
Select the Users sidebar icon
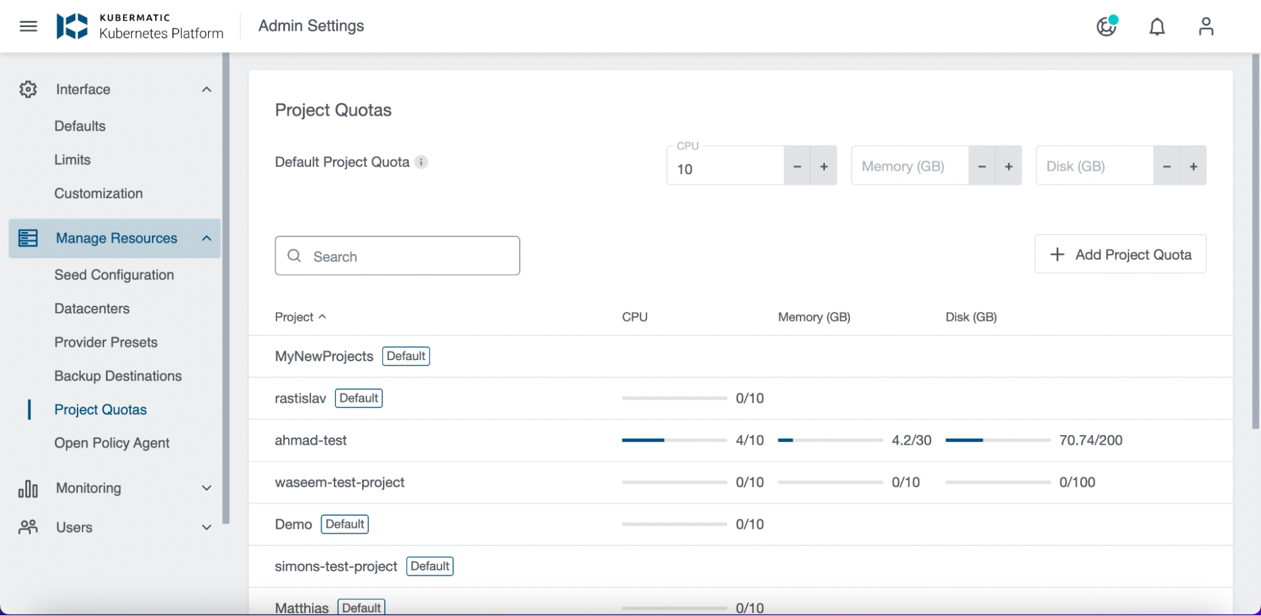[27, 527]
